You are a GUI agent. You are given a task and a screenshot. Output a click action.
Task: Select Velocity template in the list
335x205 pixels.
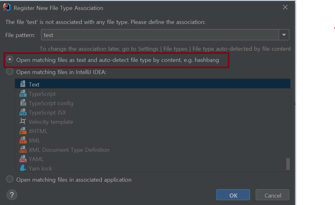tap(152, 122)
